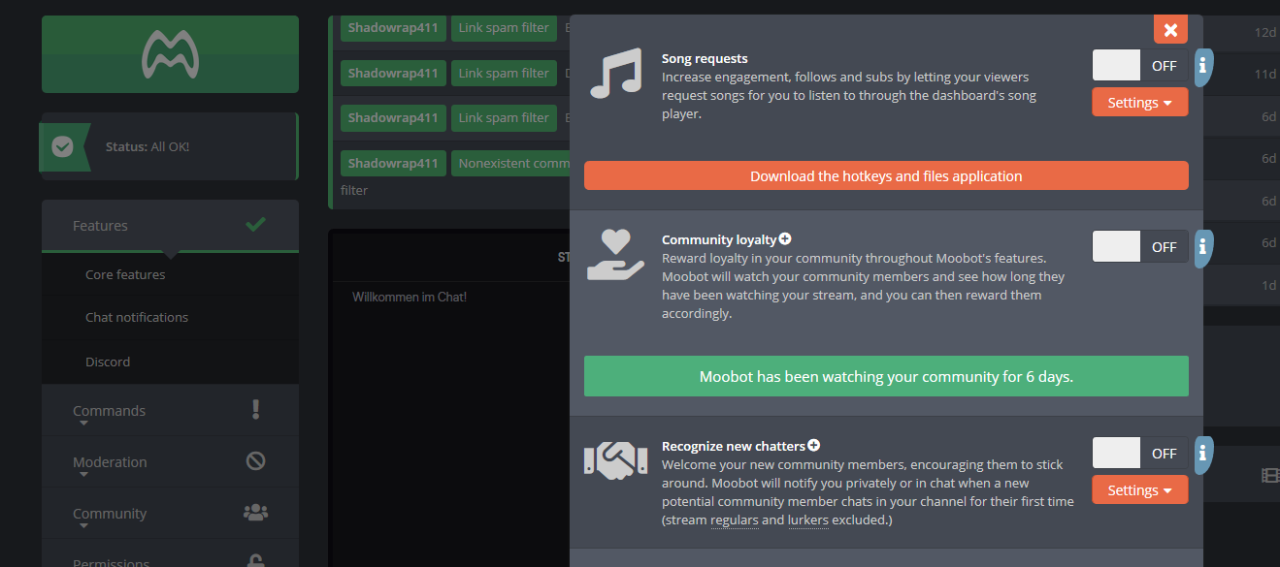Click the info icon beside Recognize new chatters
Screen dimensions: 1280x567
pyautogui.click(x=1203, y=453)
